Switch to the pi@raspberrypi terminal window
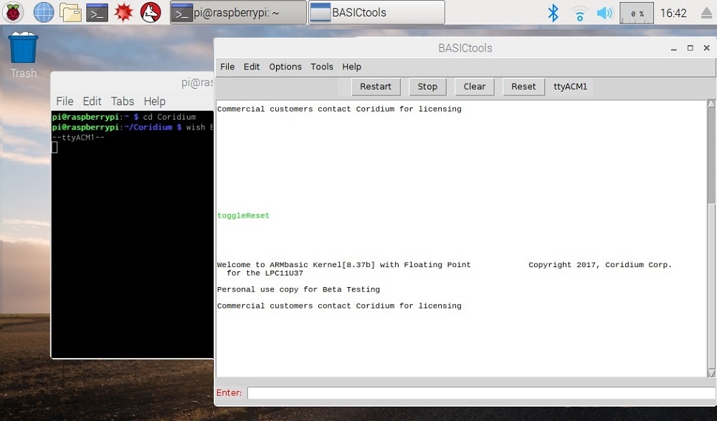The height and width of the screenshot is (421, 717). point(237,12)
